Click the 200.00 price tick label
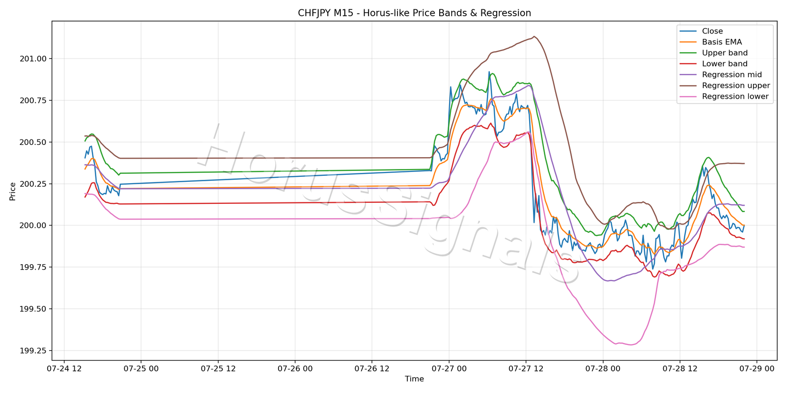This screenshot has height=393, width=786. [33, 226]
